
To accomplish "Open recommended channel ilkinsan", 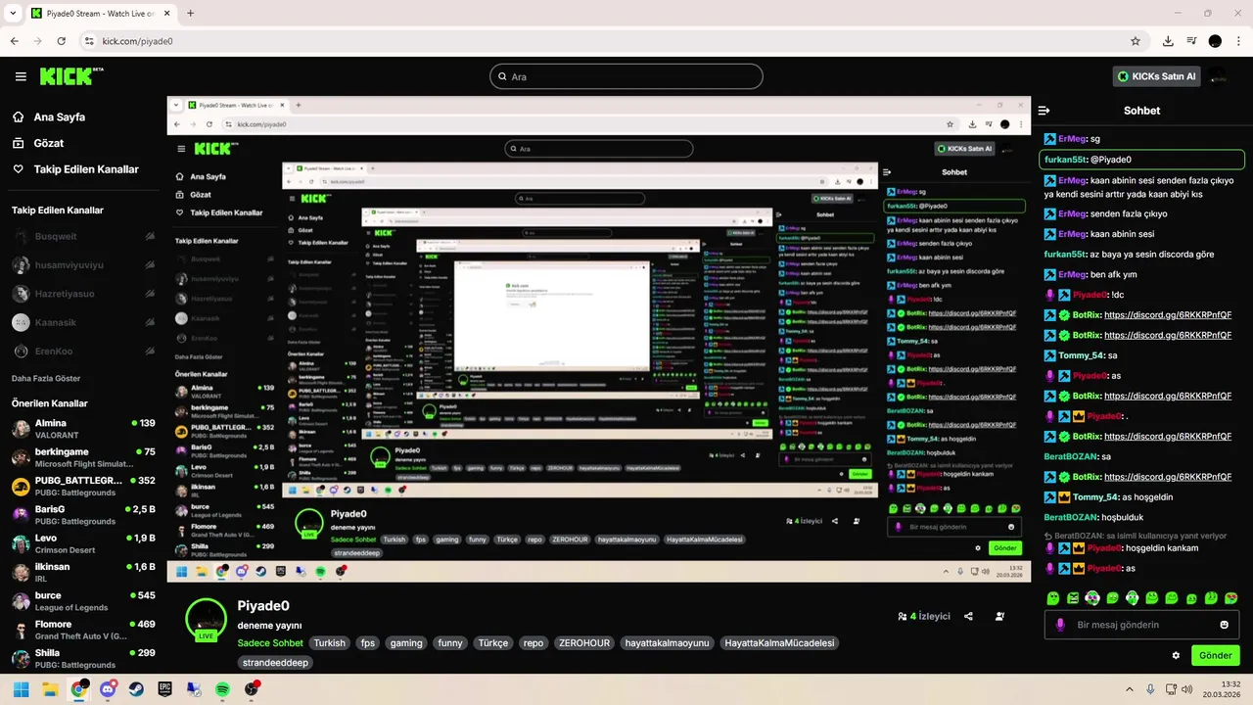I will 83,572.
